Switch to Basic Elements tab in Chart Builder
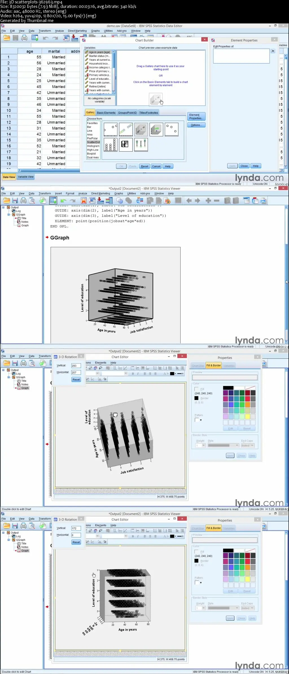Image resolution: width=289 pixels, height=674 pixels. [106, 113]
